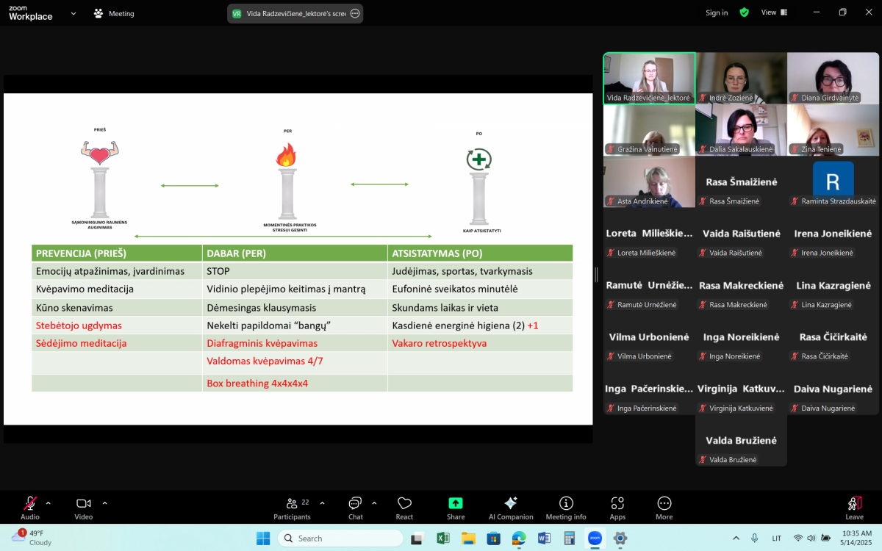Unmute the microphone with Audio button
This screenshot has height=551, width=882.
click(x=30, y=508)
